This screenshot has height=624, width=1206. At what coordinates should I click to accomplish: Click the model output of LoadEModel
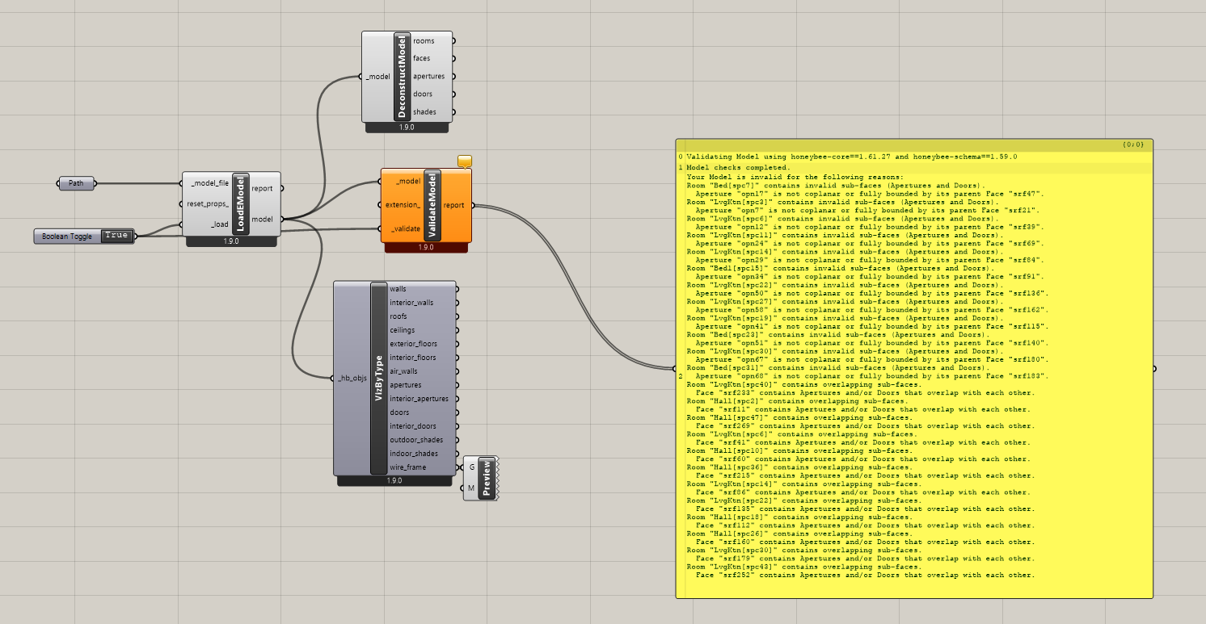click(x=262, y=218)
